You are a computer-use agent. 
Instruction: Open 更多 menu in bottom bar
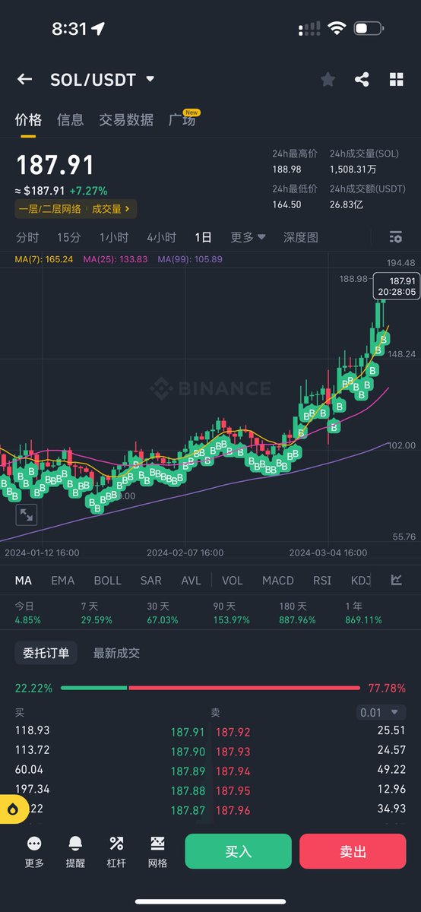[34, 851]
